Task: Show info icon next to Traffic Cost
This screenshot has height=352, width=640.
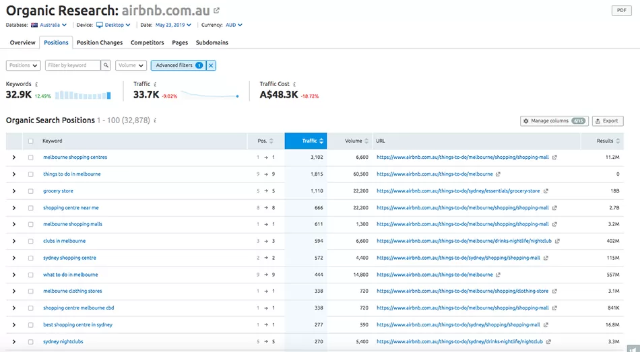Action: click(294, 84)
